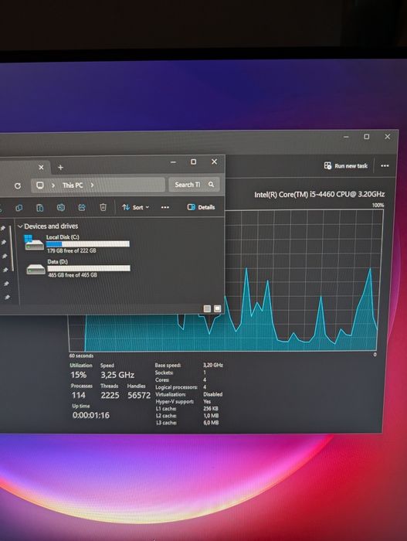Open a new File Explorer tab with plus
The width and height of the screenshot is (407, 541).
click(61, 168)
